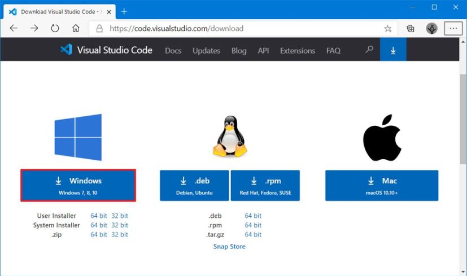Viewport: 467px width, 276px height.
Task: Open the Docs navigation item
Action: [173, 51]
